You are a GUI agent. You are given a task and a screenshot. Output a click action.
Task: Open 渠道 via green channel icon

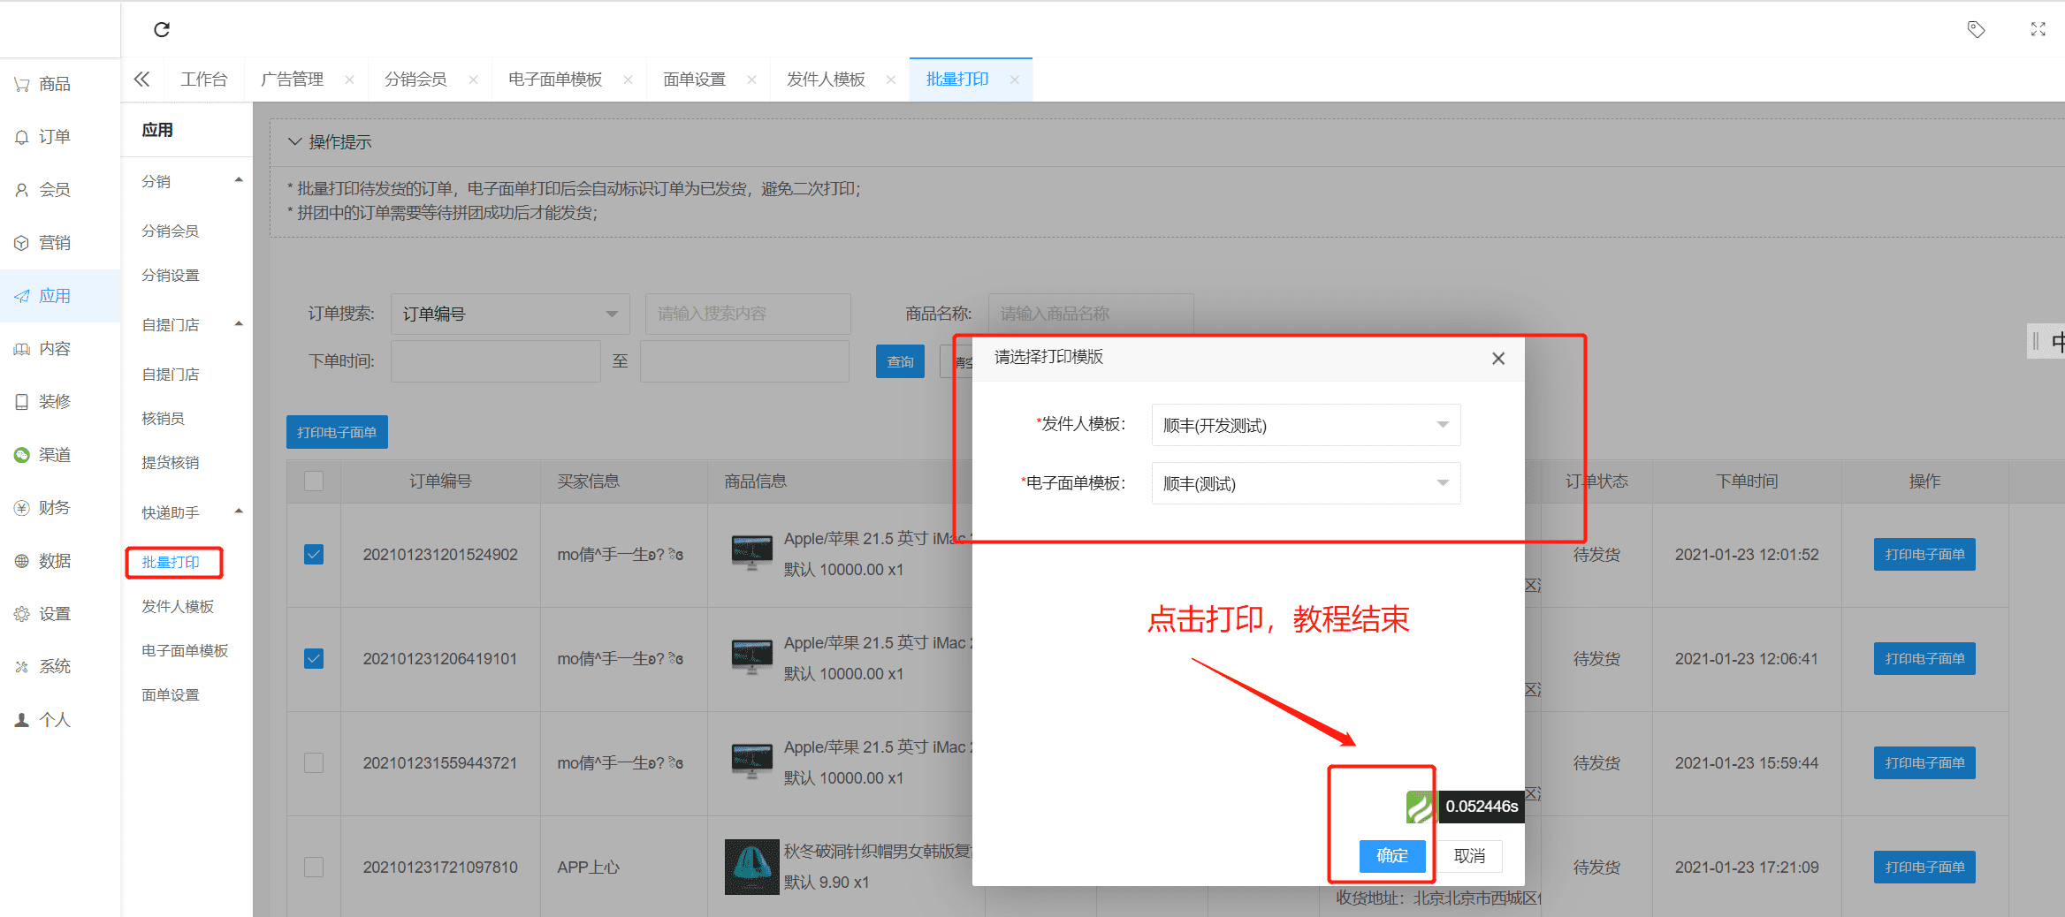pyautogui.click(x=22, y=455)
